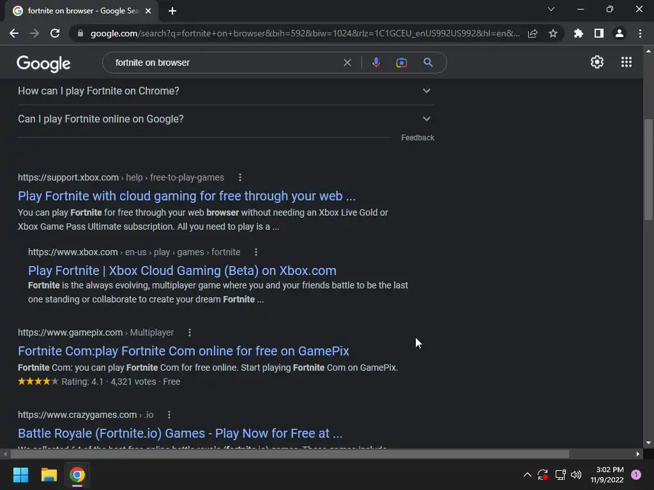Open the Windows Start menu
Image resolution: width=654 pixels, height=490 pixels.
(x=20, y=475)
